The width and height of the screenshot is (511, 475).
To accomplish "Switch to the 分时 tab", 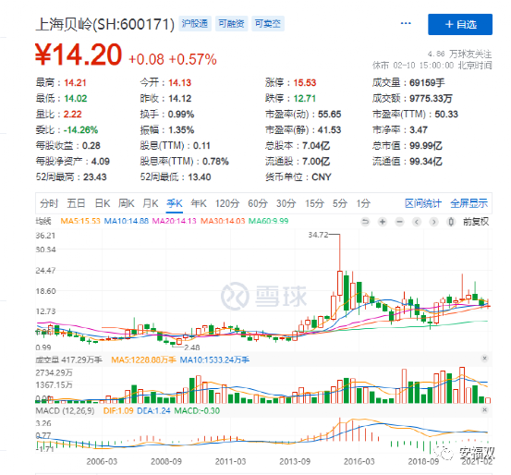I will pos(49,203).
